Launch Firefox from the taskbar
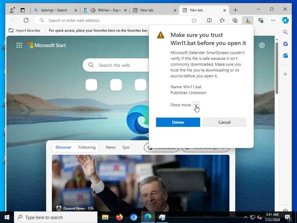Screen dimensions: 297x223 (x=119, y=217)
